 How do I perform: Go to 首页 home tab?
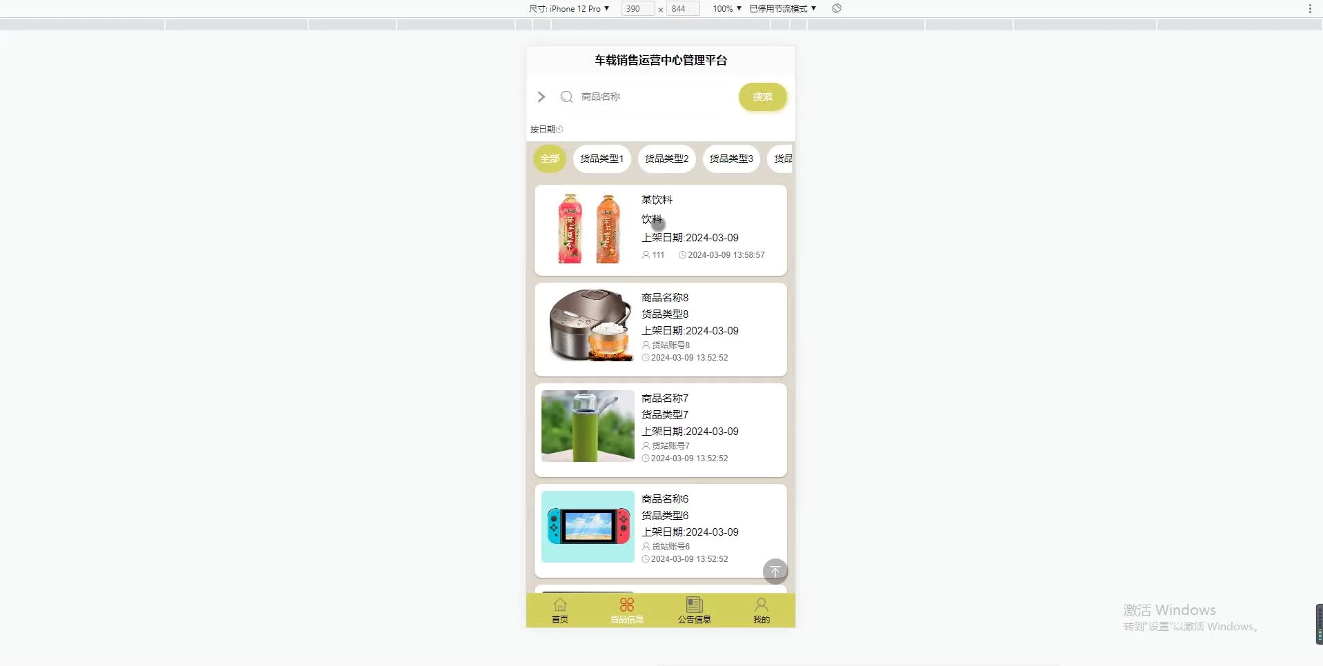(x=560, y=611)
